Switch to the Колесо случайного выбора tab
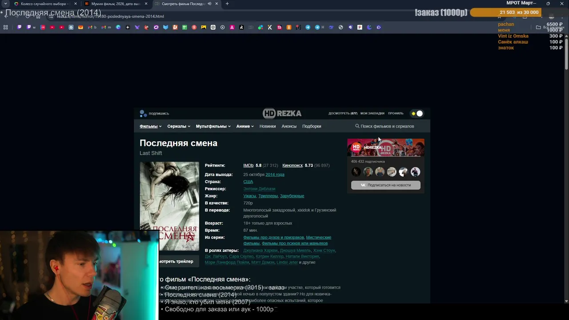The width and height of the screenshot is (569, 320). click(46, 4)
